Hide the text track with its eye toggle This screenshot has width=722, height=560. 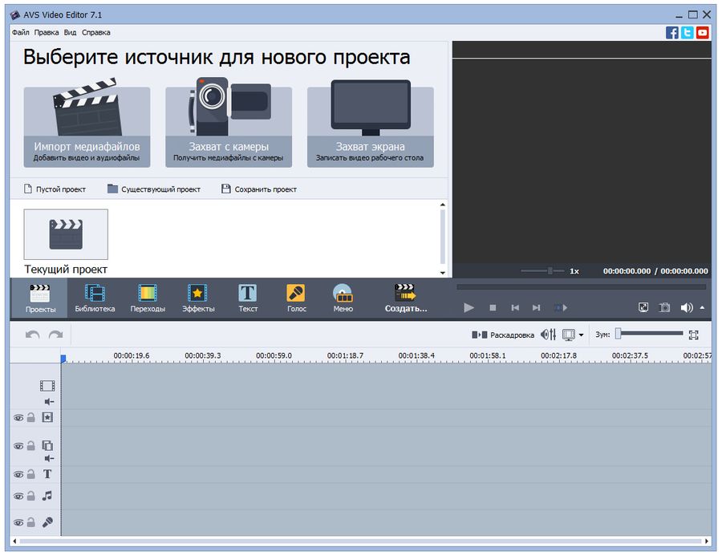(x=18, y=473)
